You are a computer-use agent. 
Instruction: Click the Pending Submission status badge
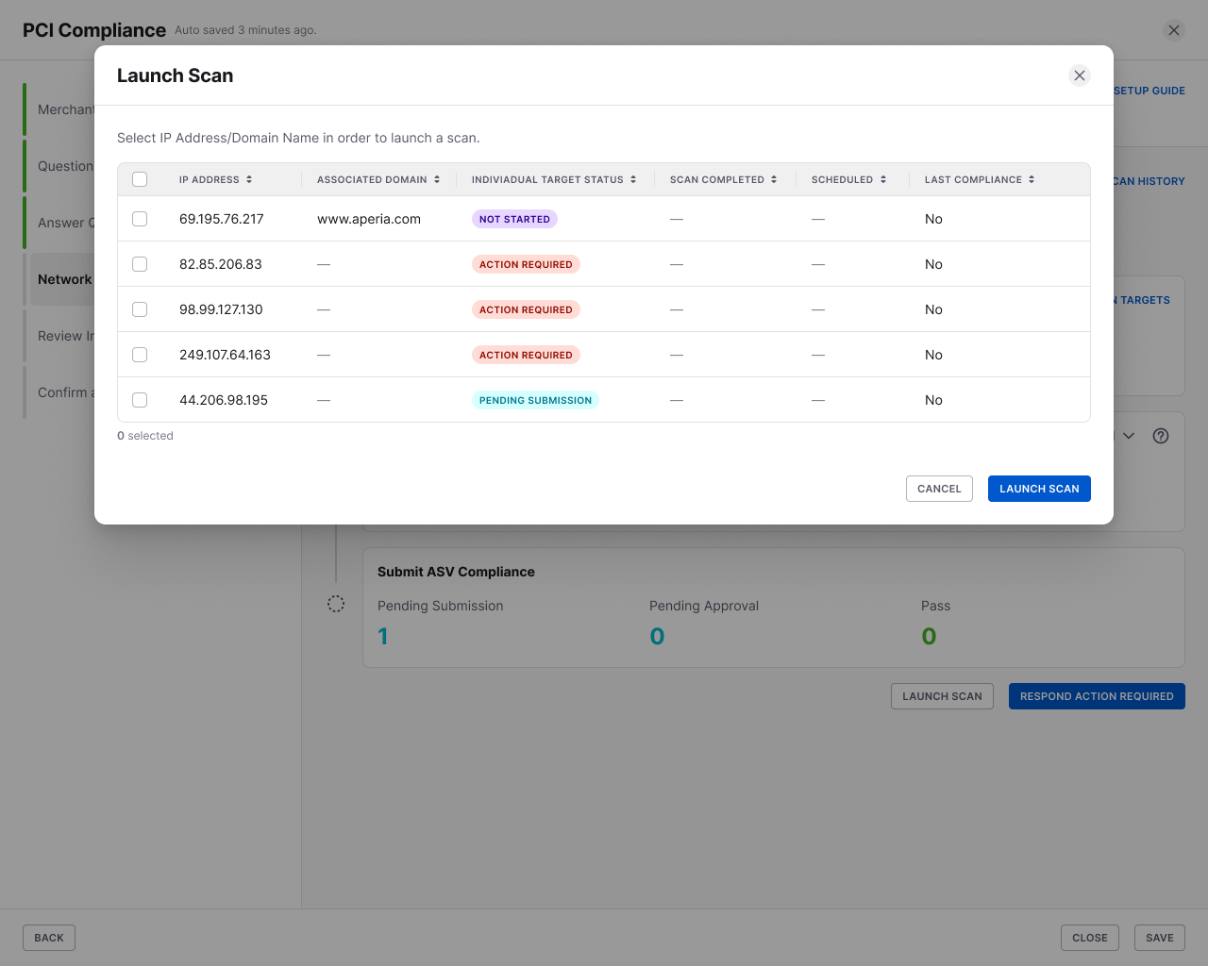tap(535, 400)
